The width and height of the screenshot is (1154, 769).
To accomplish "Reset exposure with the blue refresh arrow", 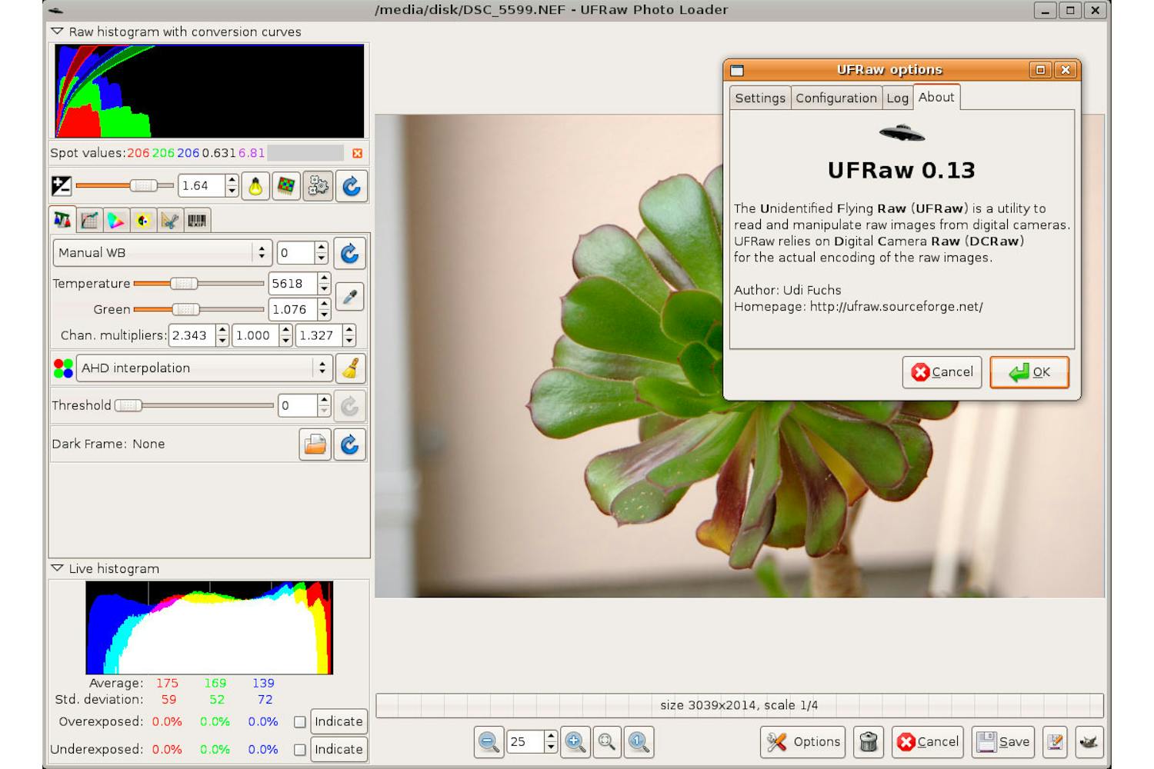I will 351,185.
